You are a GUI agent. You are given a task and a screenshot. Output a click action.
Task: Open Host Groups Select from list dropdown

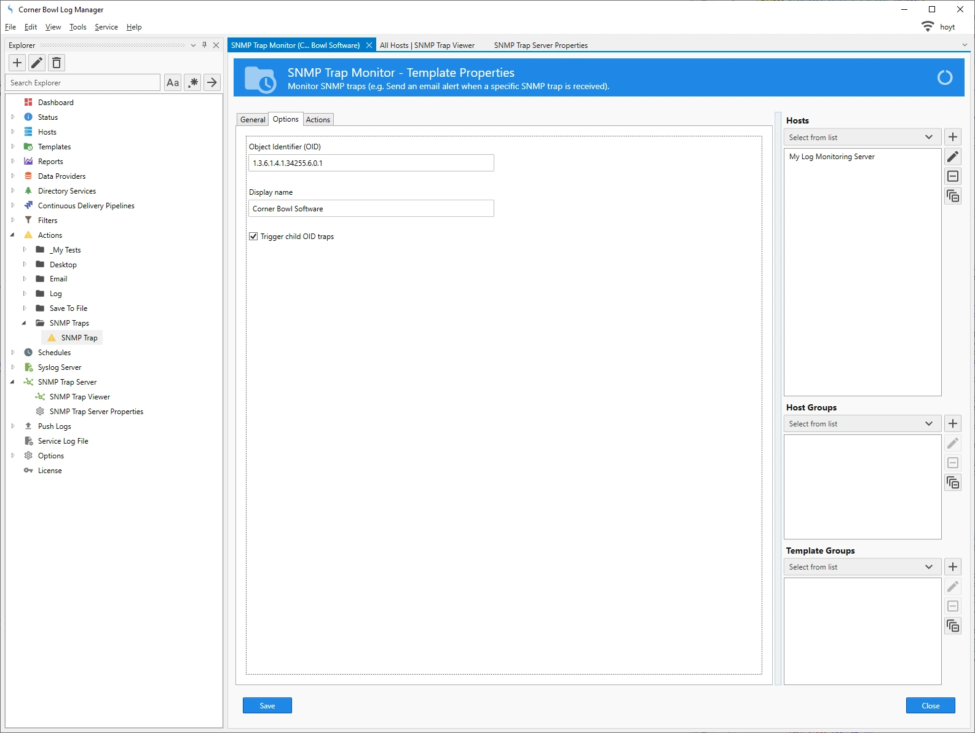tap(862, 423)
